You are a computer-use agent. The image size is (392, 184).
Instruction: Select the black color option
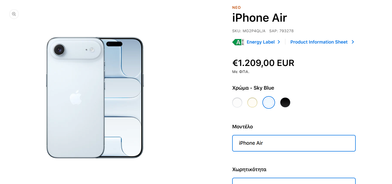pos(285,102)
